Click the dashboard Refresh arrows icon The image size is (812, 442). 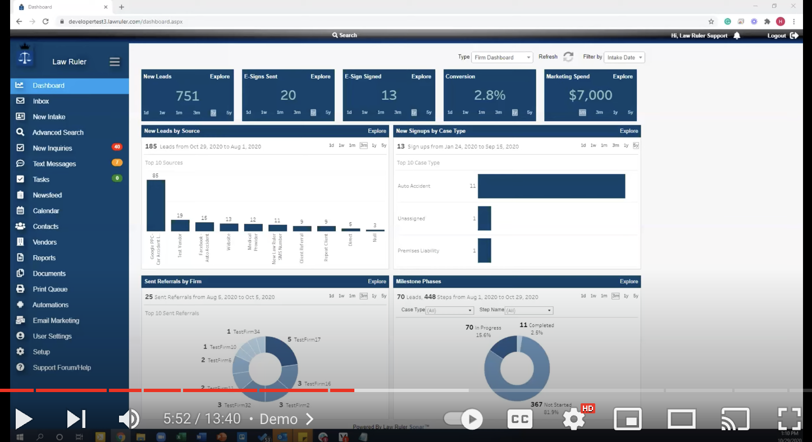tap(568, 57)
